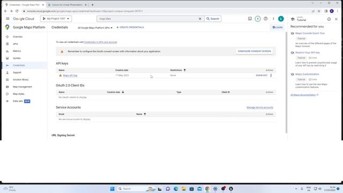343x193 pixels.
Task: Click the tutorial panel info clock icon
Action: click(329, 19)
